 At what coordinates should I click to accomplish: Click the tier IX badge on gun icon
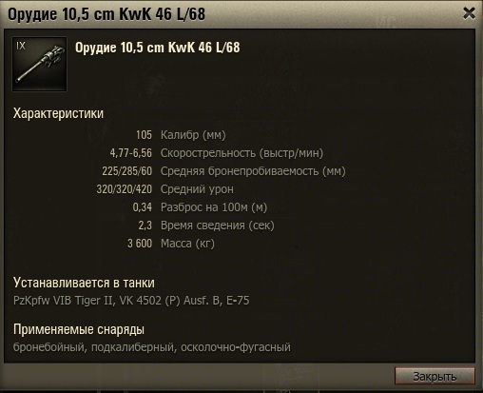coord(21,46)
